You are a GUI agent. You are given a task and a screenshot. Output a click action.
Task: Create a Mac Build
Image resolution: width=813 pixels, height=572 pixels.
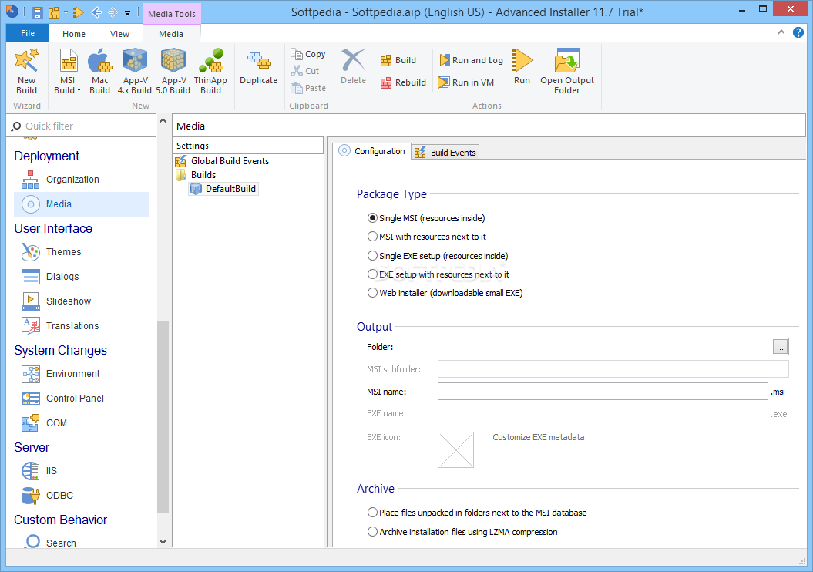(99, 72)
